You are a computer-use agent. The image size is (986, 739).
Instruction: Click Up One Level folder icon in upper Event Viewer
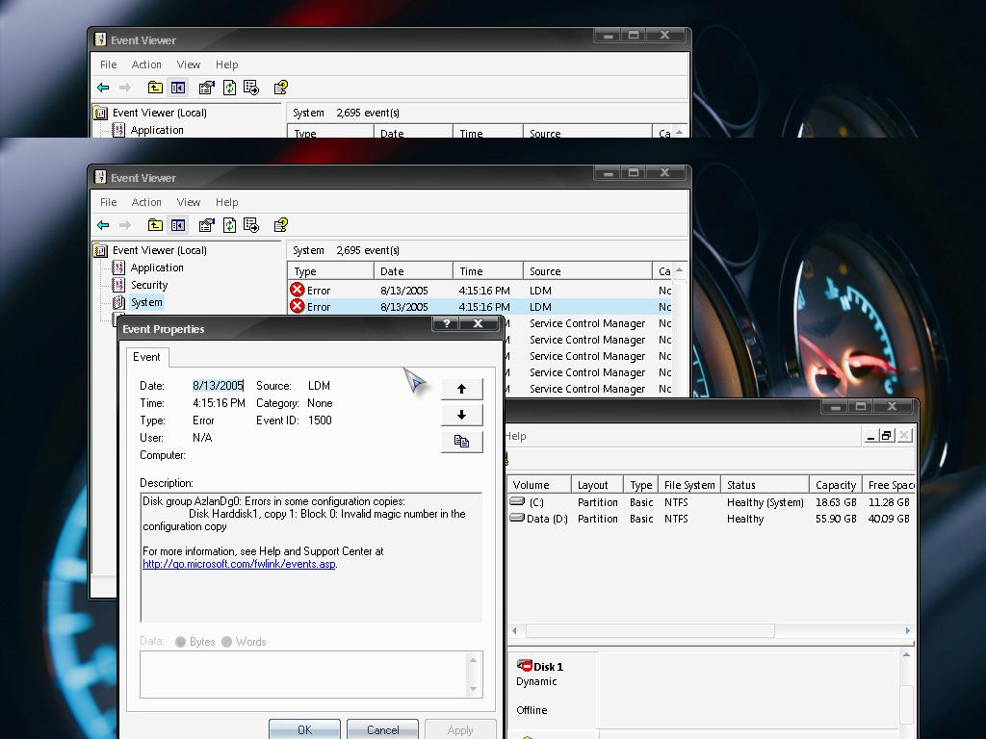tap(155, 88)
